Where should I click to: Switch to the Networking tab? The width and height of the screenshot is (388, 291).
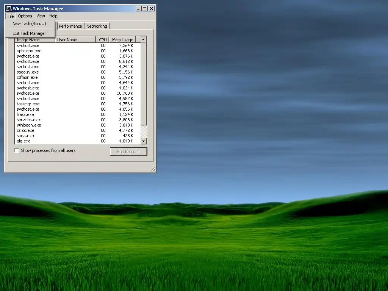(97, 26)
